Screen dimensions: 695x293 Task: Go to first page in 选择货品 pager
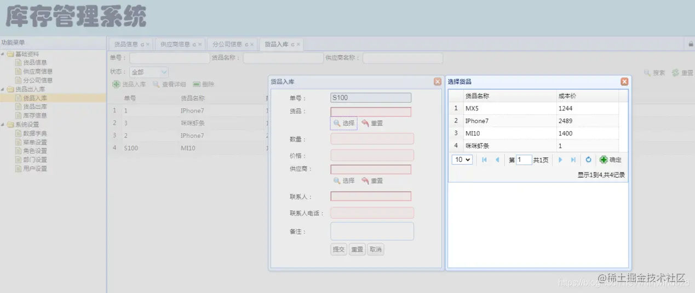(x=484, y=160)
